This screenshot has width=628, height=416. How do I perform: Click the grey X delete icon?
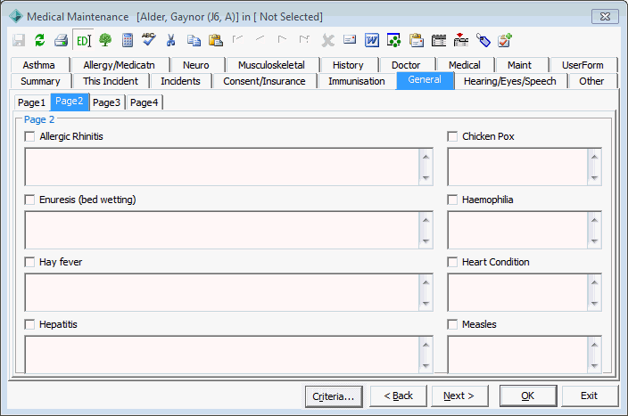[x=328, y=40]
